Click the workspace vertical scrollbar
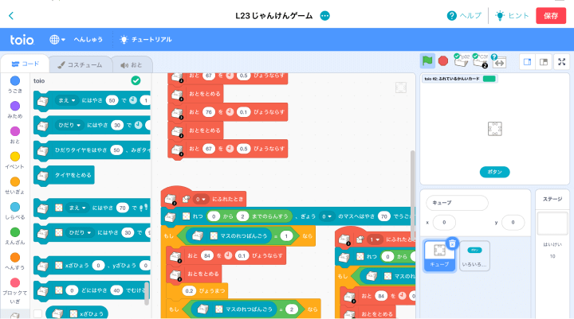 [x=413, y=196]
